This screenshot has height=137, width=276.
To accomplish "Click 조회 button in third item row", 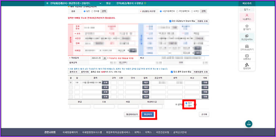I will point(105,92).
